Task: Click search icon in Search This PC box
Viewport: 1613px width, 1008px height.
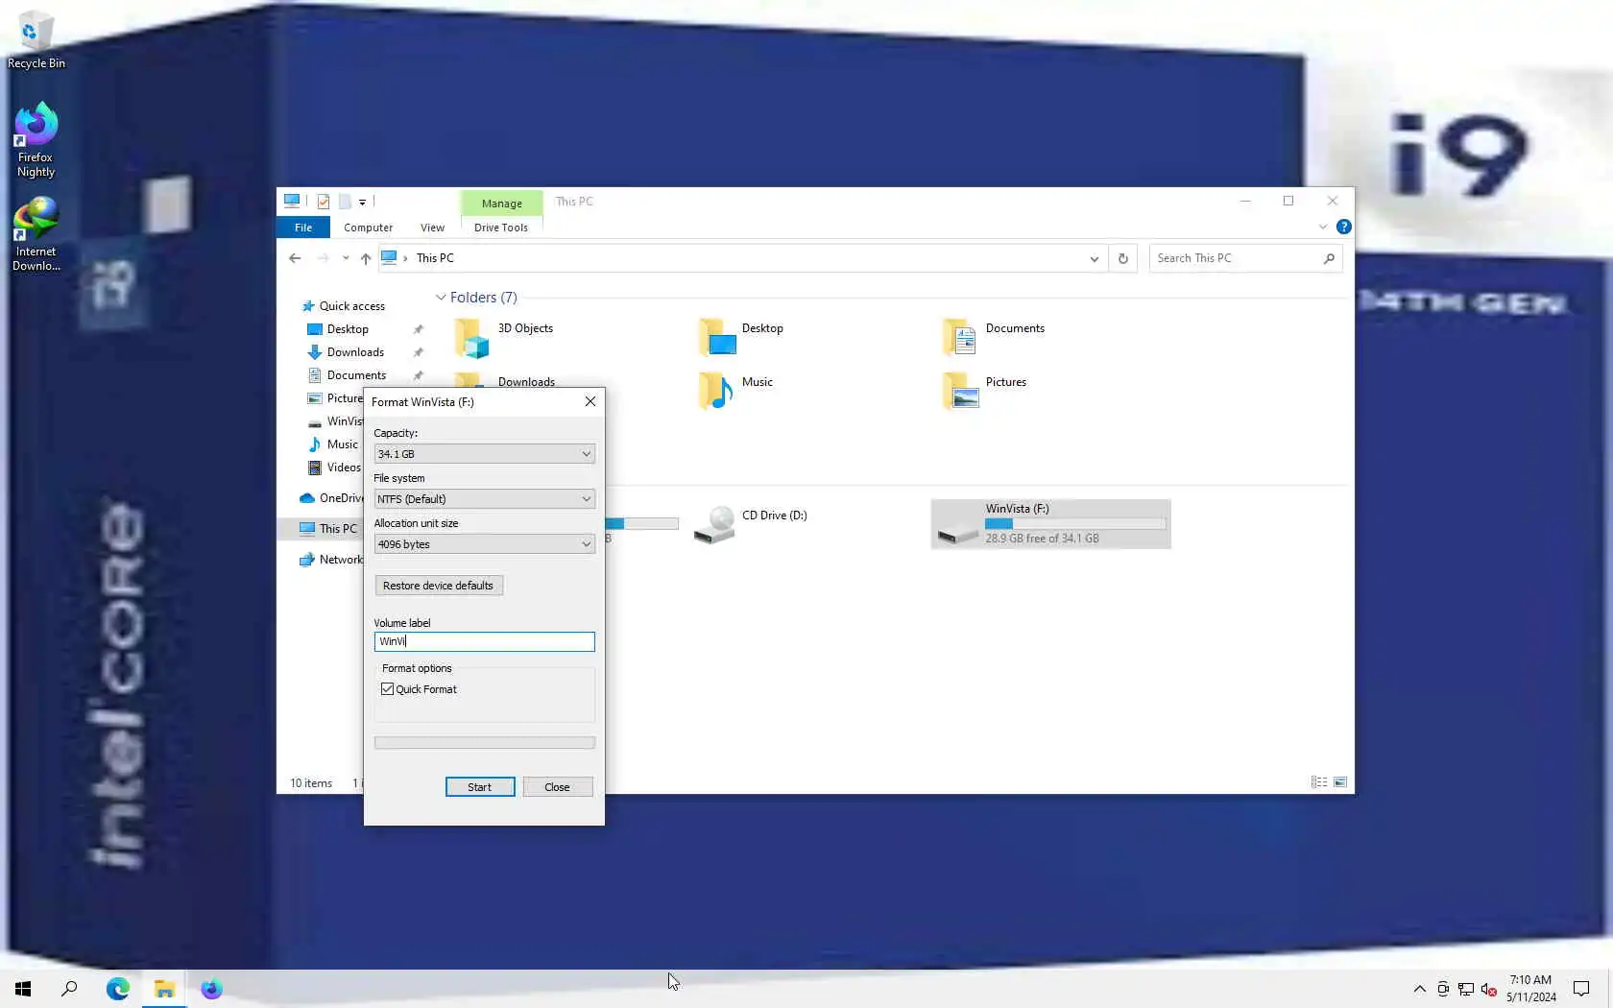Action: pos(1329,258)
